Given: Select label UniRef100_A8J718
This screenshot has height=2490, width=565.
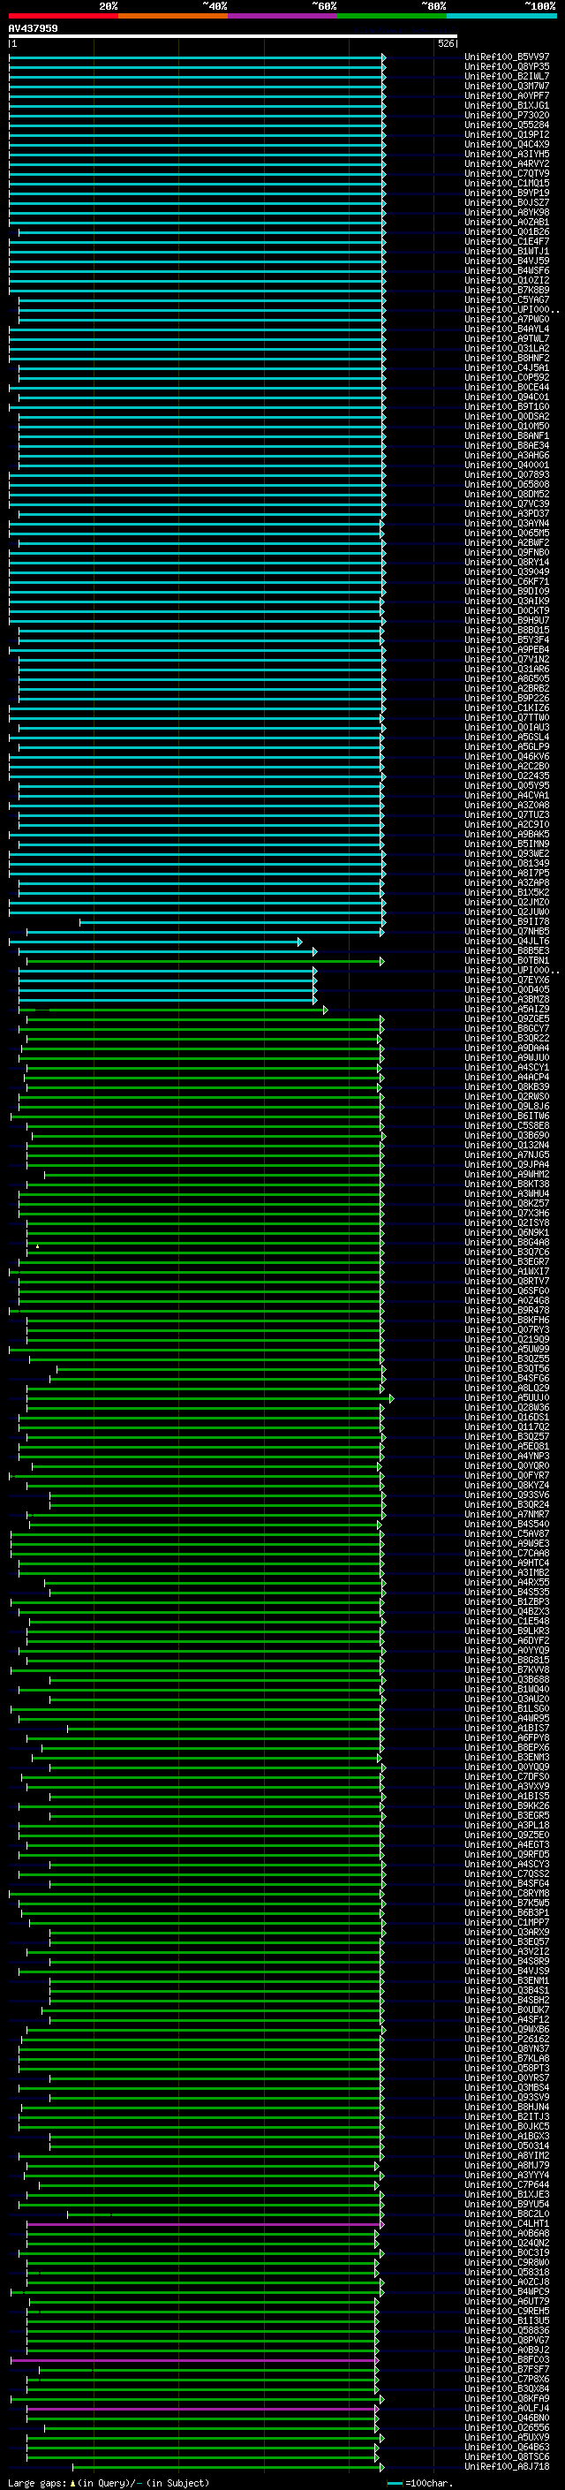Looking at the screenshot, I should click(507, 2467).
